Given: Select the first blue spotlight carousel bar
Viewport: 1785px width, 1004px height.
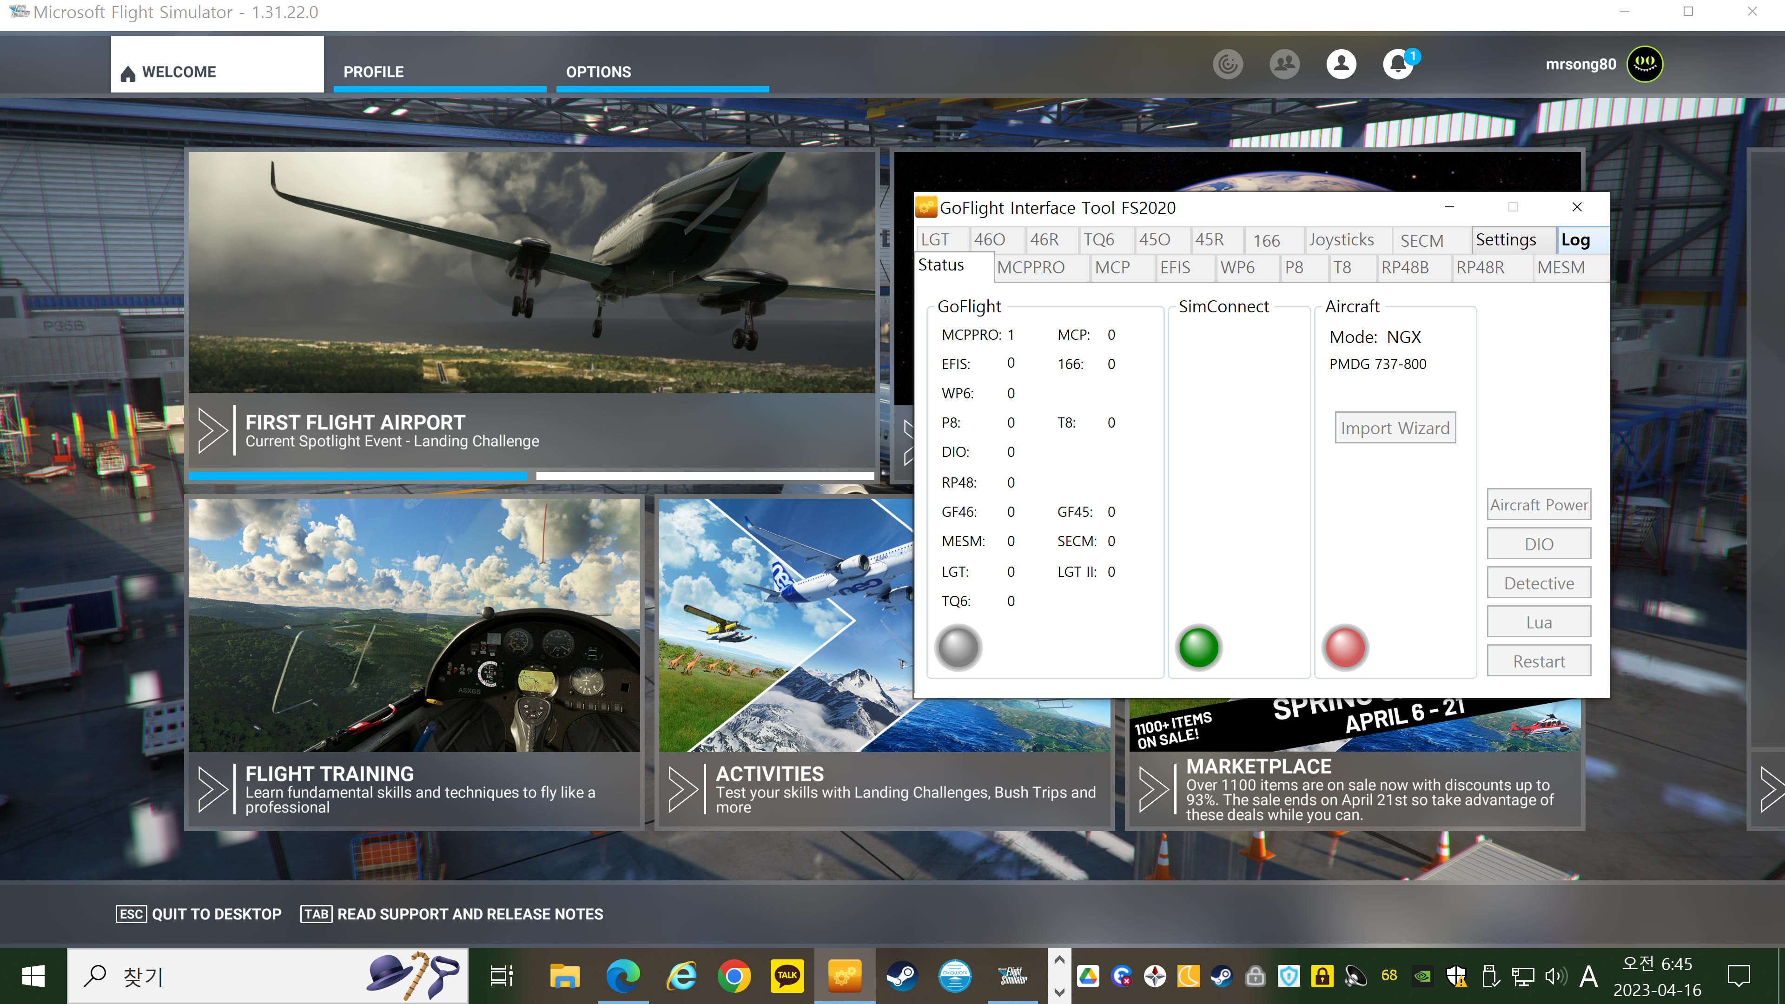Looking at the screenshot, I should point(357,476).
